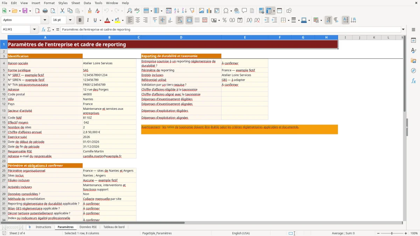Viewport: 420px width, 236px height.
Task: Click the Sort Descending icon
Action: pos(184,11)
